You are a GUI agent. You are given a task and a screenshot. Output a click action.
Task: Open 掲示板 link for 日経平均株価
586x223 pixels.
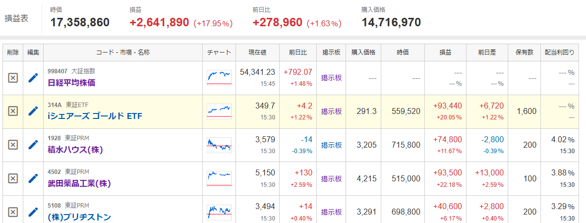(331, 78)
